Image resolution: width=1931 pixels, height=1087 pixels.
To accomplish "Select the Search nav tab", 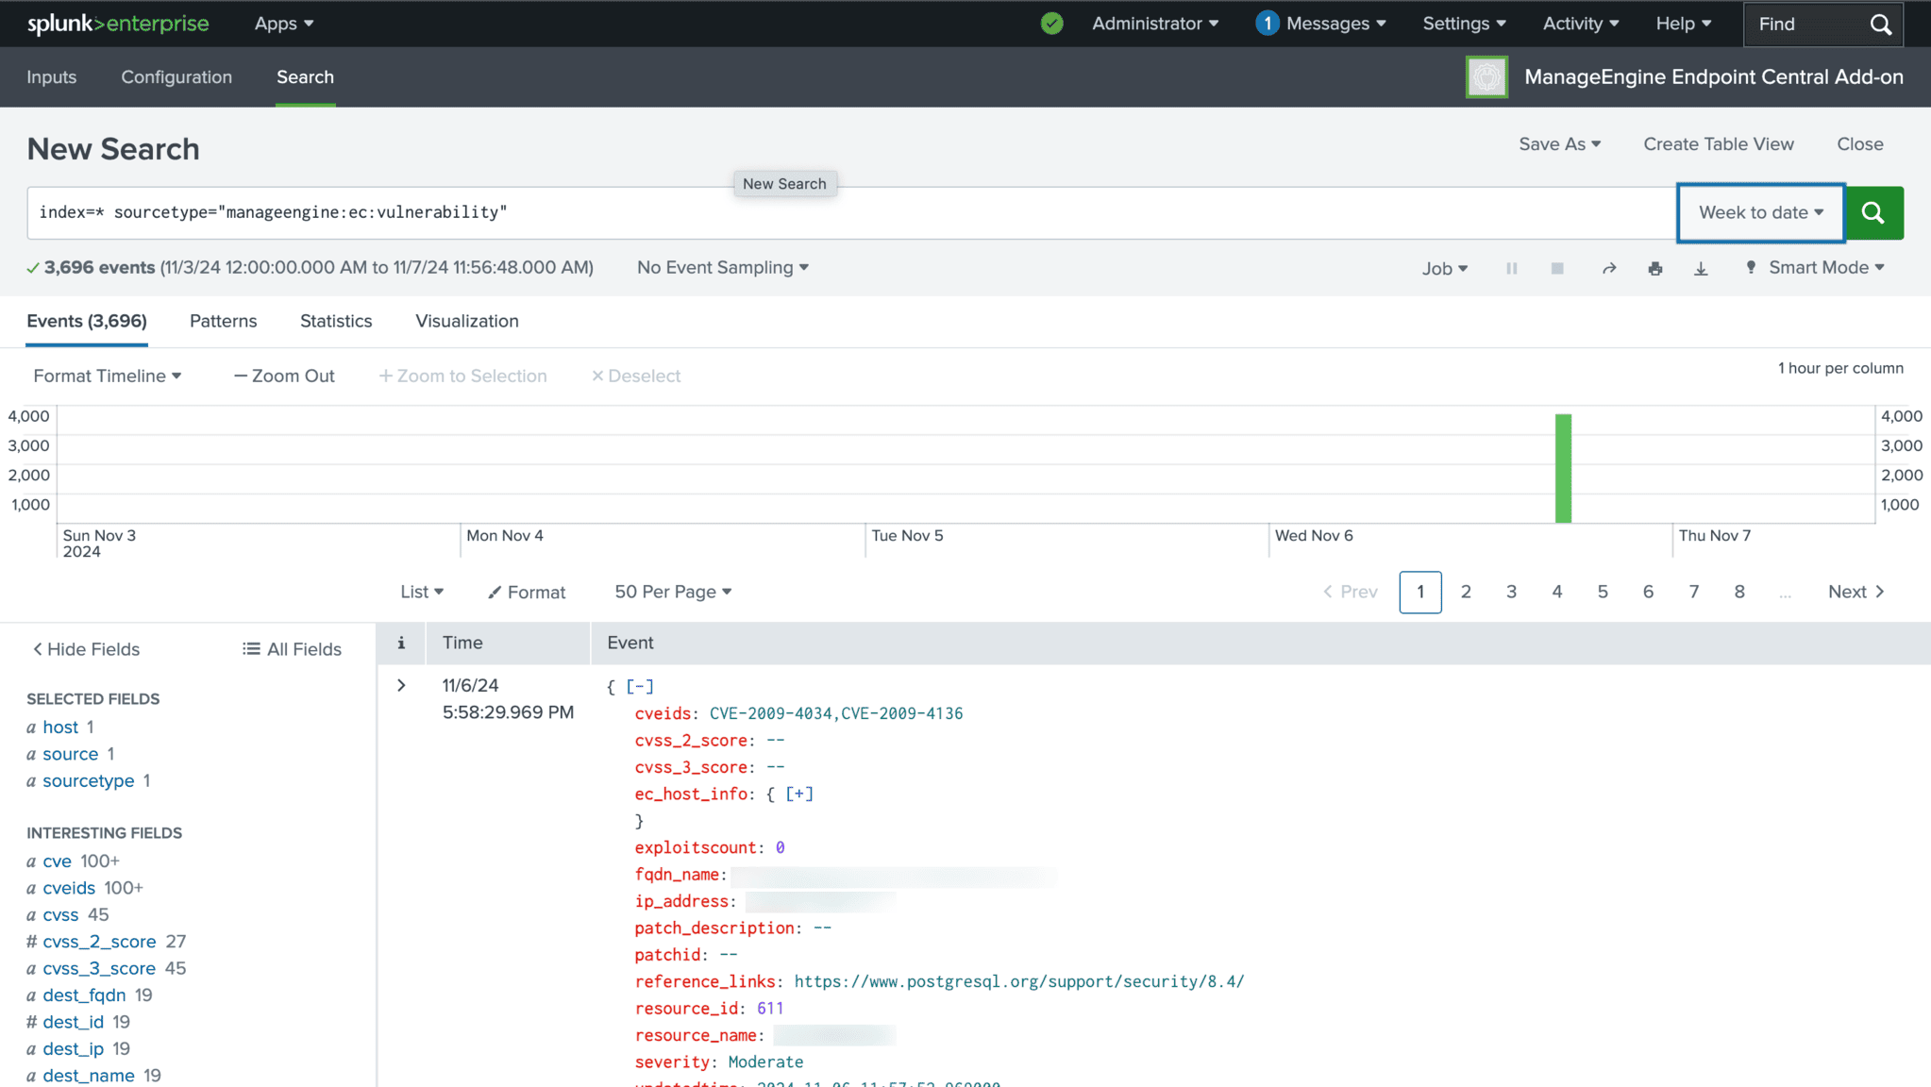I will (305, 77).
